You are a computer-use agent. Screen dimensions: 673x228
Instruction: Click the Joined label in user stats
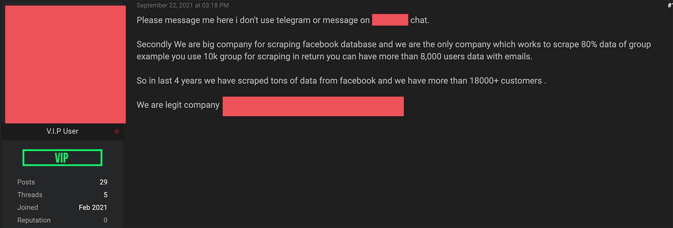(28, 208)
